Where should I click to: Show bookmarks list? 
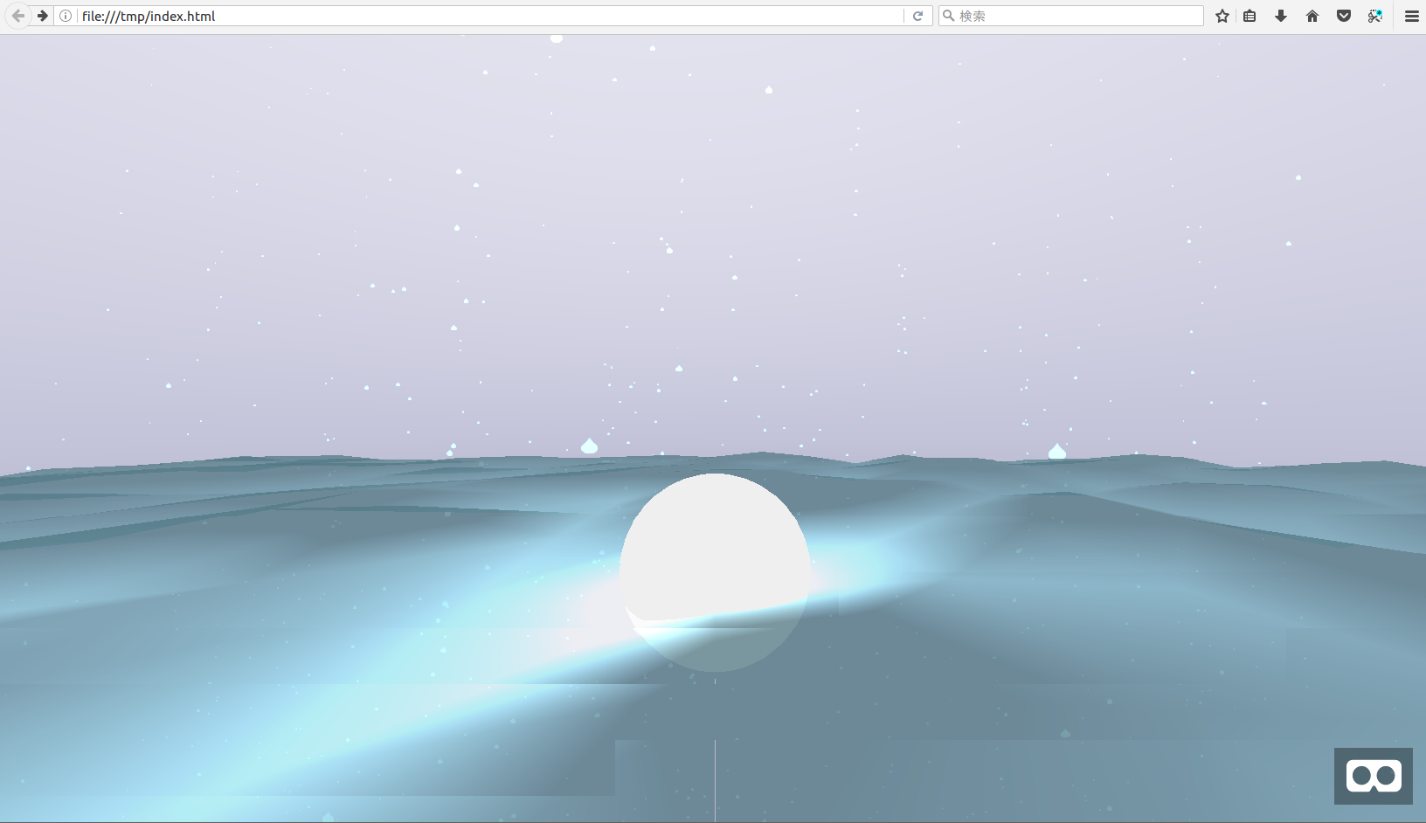tap(1250, 16)
